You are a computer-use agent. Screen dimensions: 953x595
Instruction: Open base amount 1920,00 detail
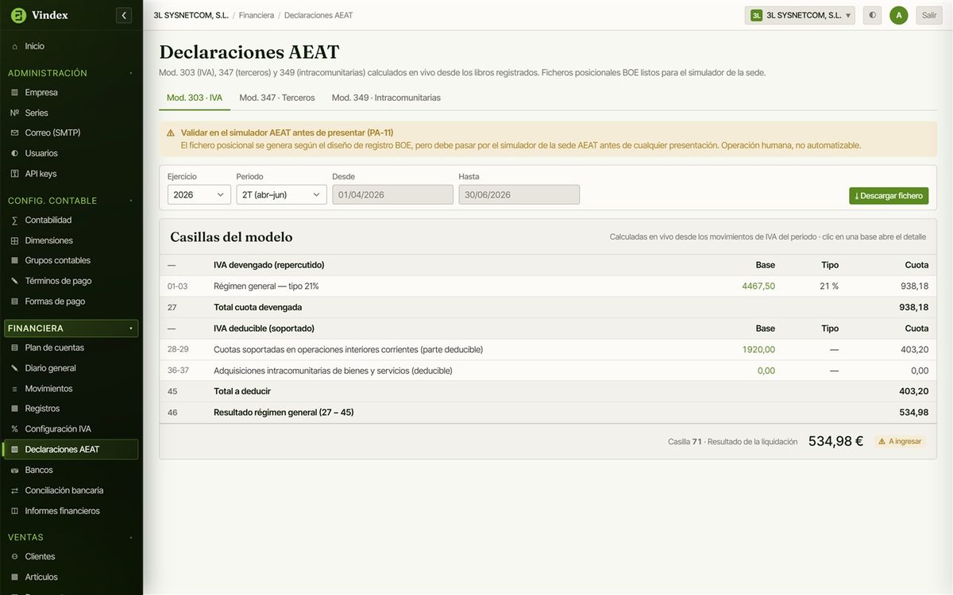click(758, 350)
